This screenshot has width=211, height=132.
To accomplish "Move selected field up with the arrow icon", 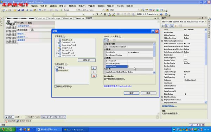I will 94,68.
